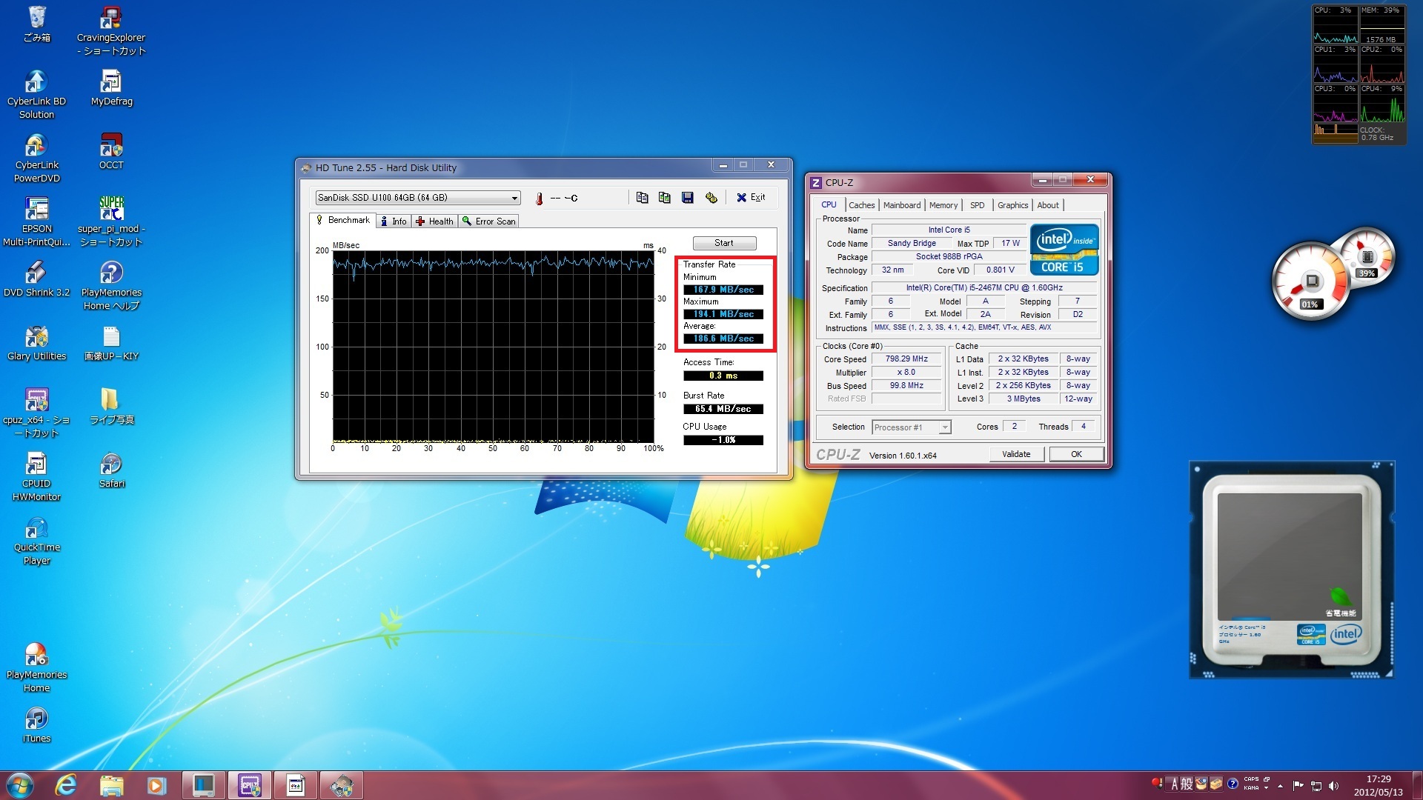Click the volume speaker tray icon
1423x800 pixels.
pyautogui.click(x=1333, y=786)
